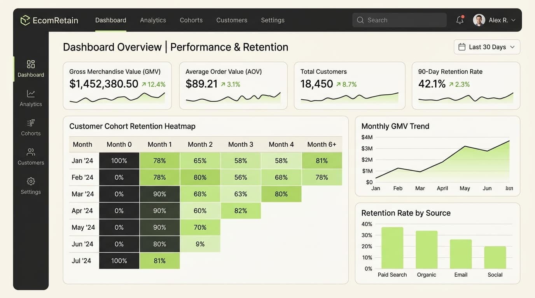This screenshot has width=535, height=298.
Task: Open Analytics in the left sidebar
Action: [31, 98]
